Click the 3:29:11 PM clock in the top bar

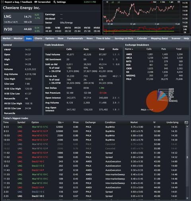point(90,2)
